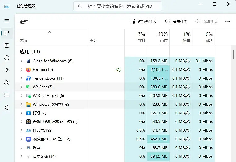The image size is (236, 162).
Task: Go to the Users page icon
Action: (x=7, y=83)
